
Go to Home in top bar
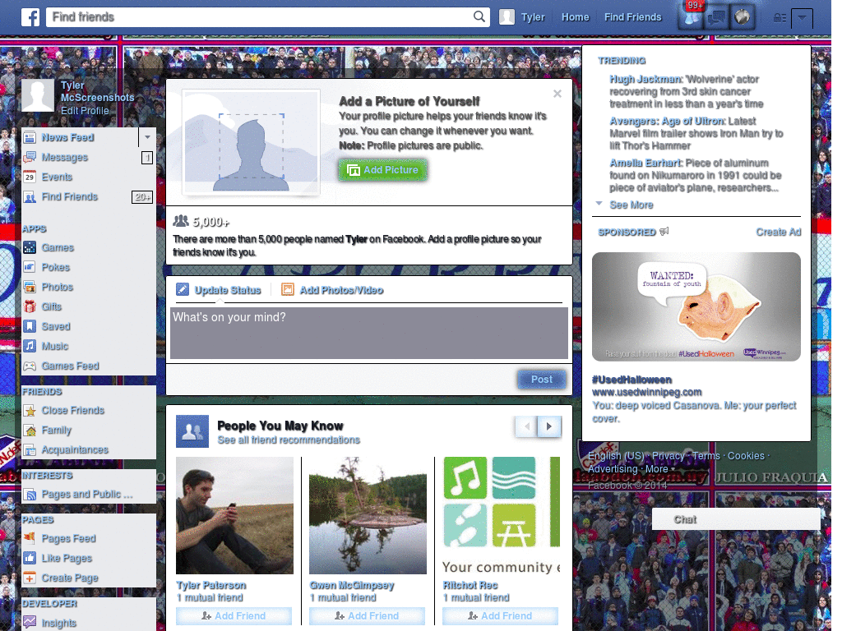(575, 17)
